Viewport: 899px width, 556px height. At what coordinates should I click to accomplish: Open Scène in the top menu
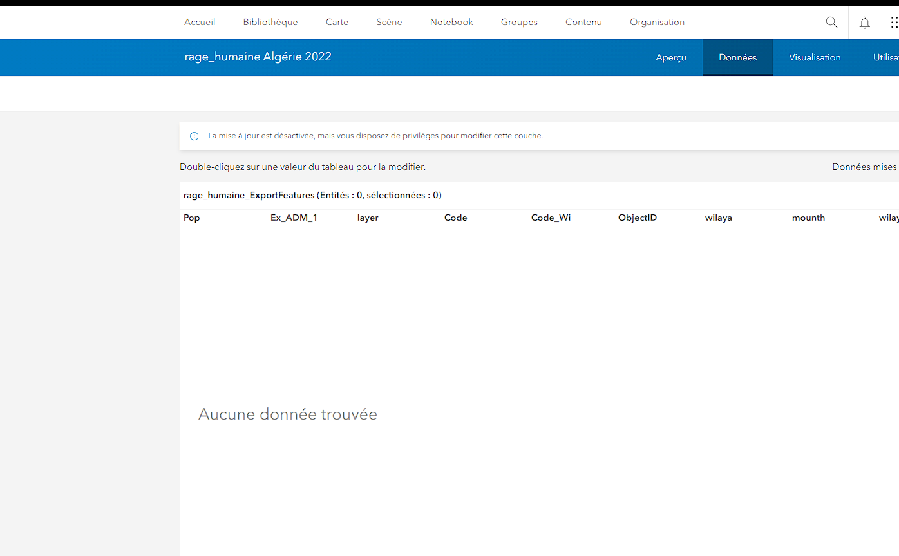[x=389, y=22]
